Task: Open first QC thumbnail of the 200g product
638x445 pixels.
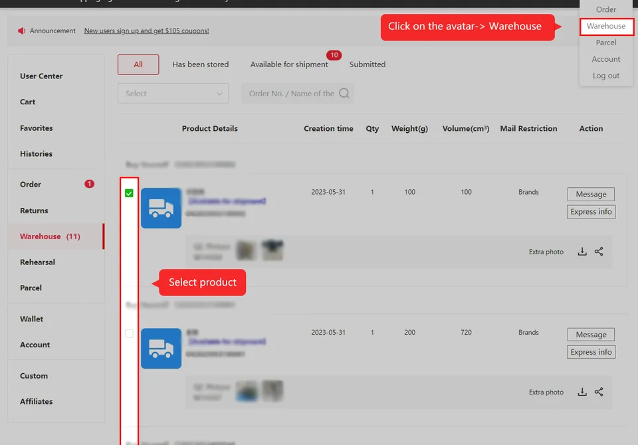Action: point(246,391)
